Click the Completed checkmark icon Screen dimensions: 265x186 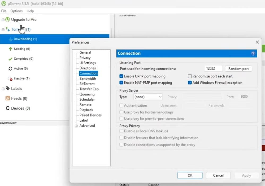tap(11, 59)
